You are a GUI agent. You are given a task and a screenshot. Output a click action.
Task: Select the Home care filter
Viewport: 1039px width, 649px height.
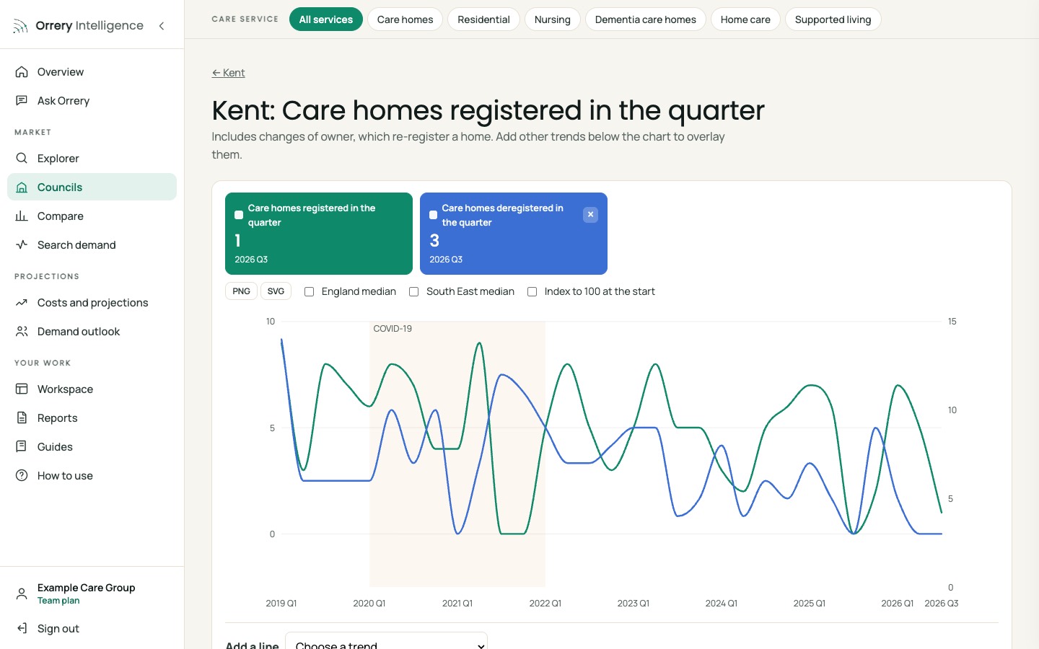(745, 19)
